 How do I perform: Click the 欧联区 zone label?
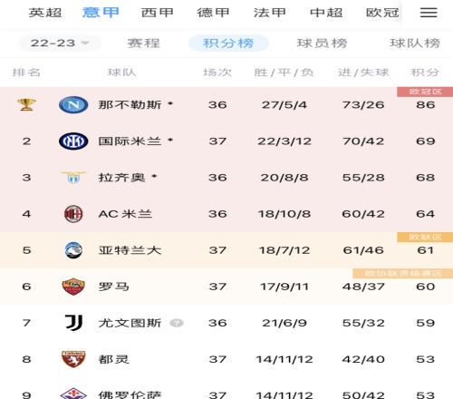pos(425,237)
